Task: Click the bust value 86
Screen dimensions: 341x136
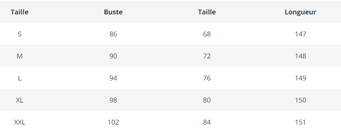Action: click(x=113, y=34)
